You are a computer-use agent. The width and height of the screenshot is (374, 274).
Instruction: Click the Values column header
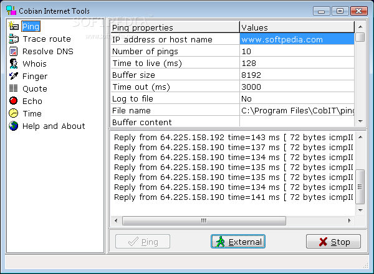[297, 27]
